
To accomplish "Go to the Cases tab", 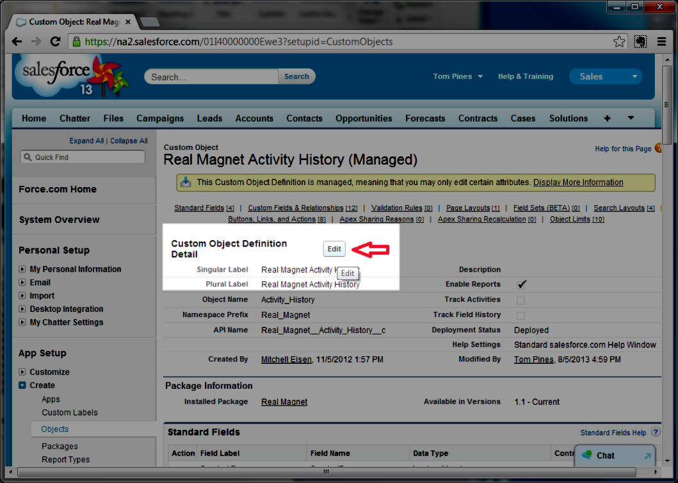I will coord(523,118).
